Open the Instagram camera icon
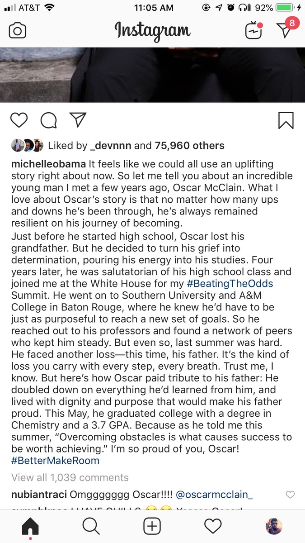This screenshot has height=543, width=305. click(18, 30)
